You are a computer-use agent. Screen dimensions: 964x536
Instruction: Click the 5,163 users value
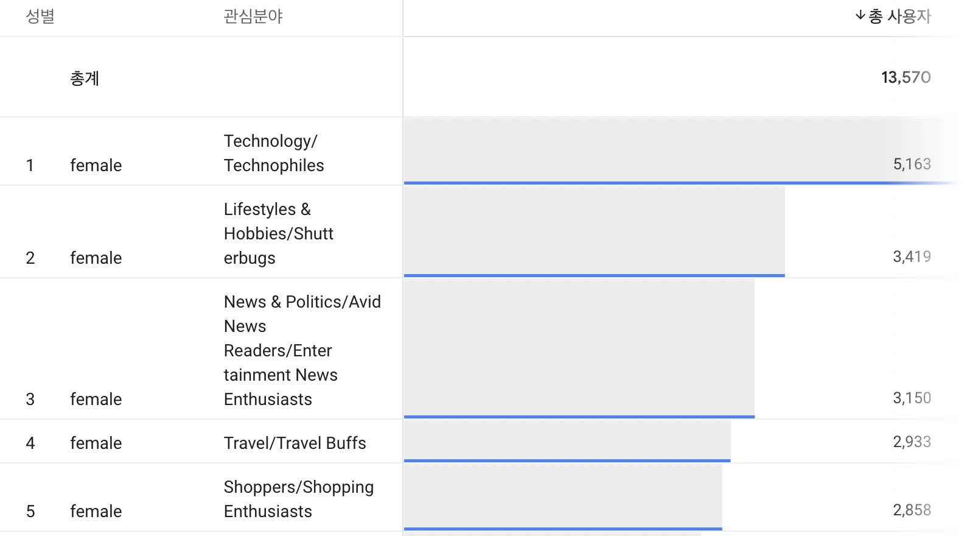tap(912, 164)
